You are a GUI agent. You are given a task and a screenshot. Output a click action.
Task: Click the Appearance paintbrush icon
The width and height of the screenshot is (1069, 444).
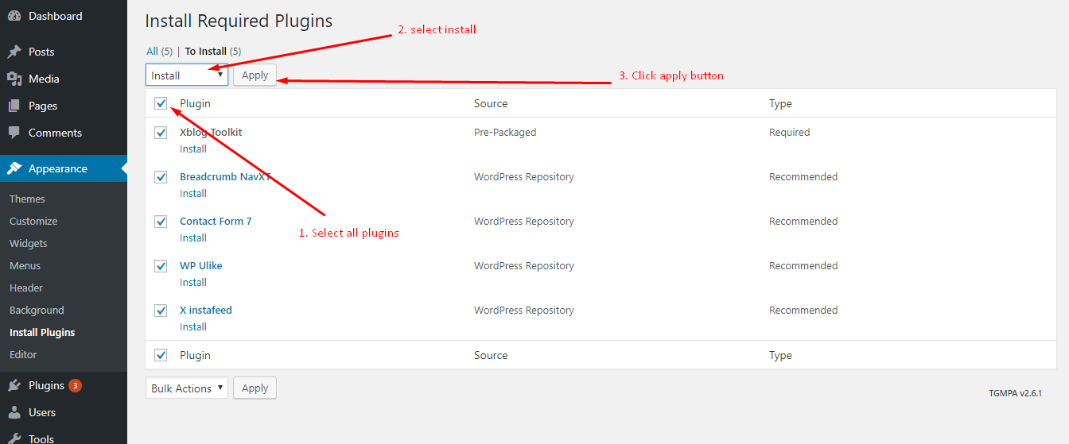(x=14, y=168)
